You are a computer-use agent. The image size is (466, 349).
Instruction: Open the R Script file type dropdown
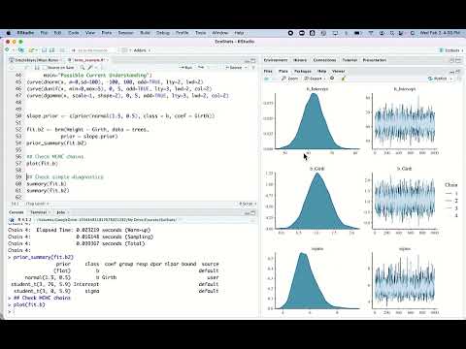pos(248,204)
